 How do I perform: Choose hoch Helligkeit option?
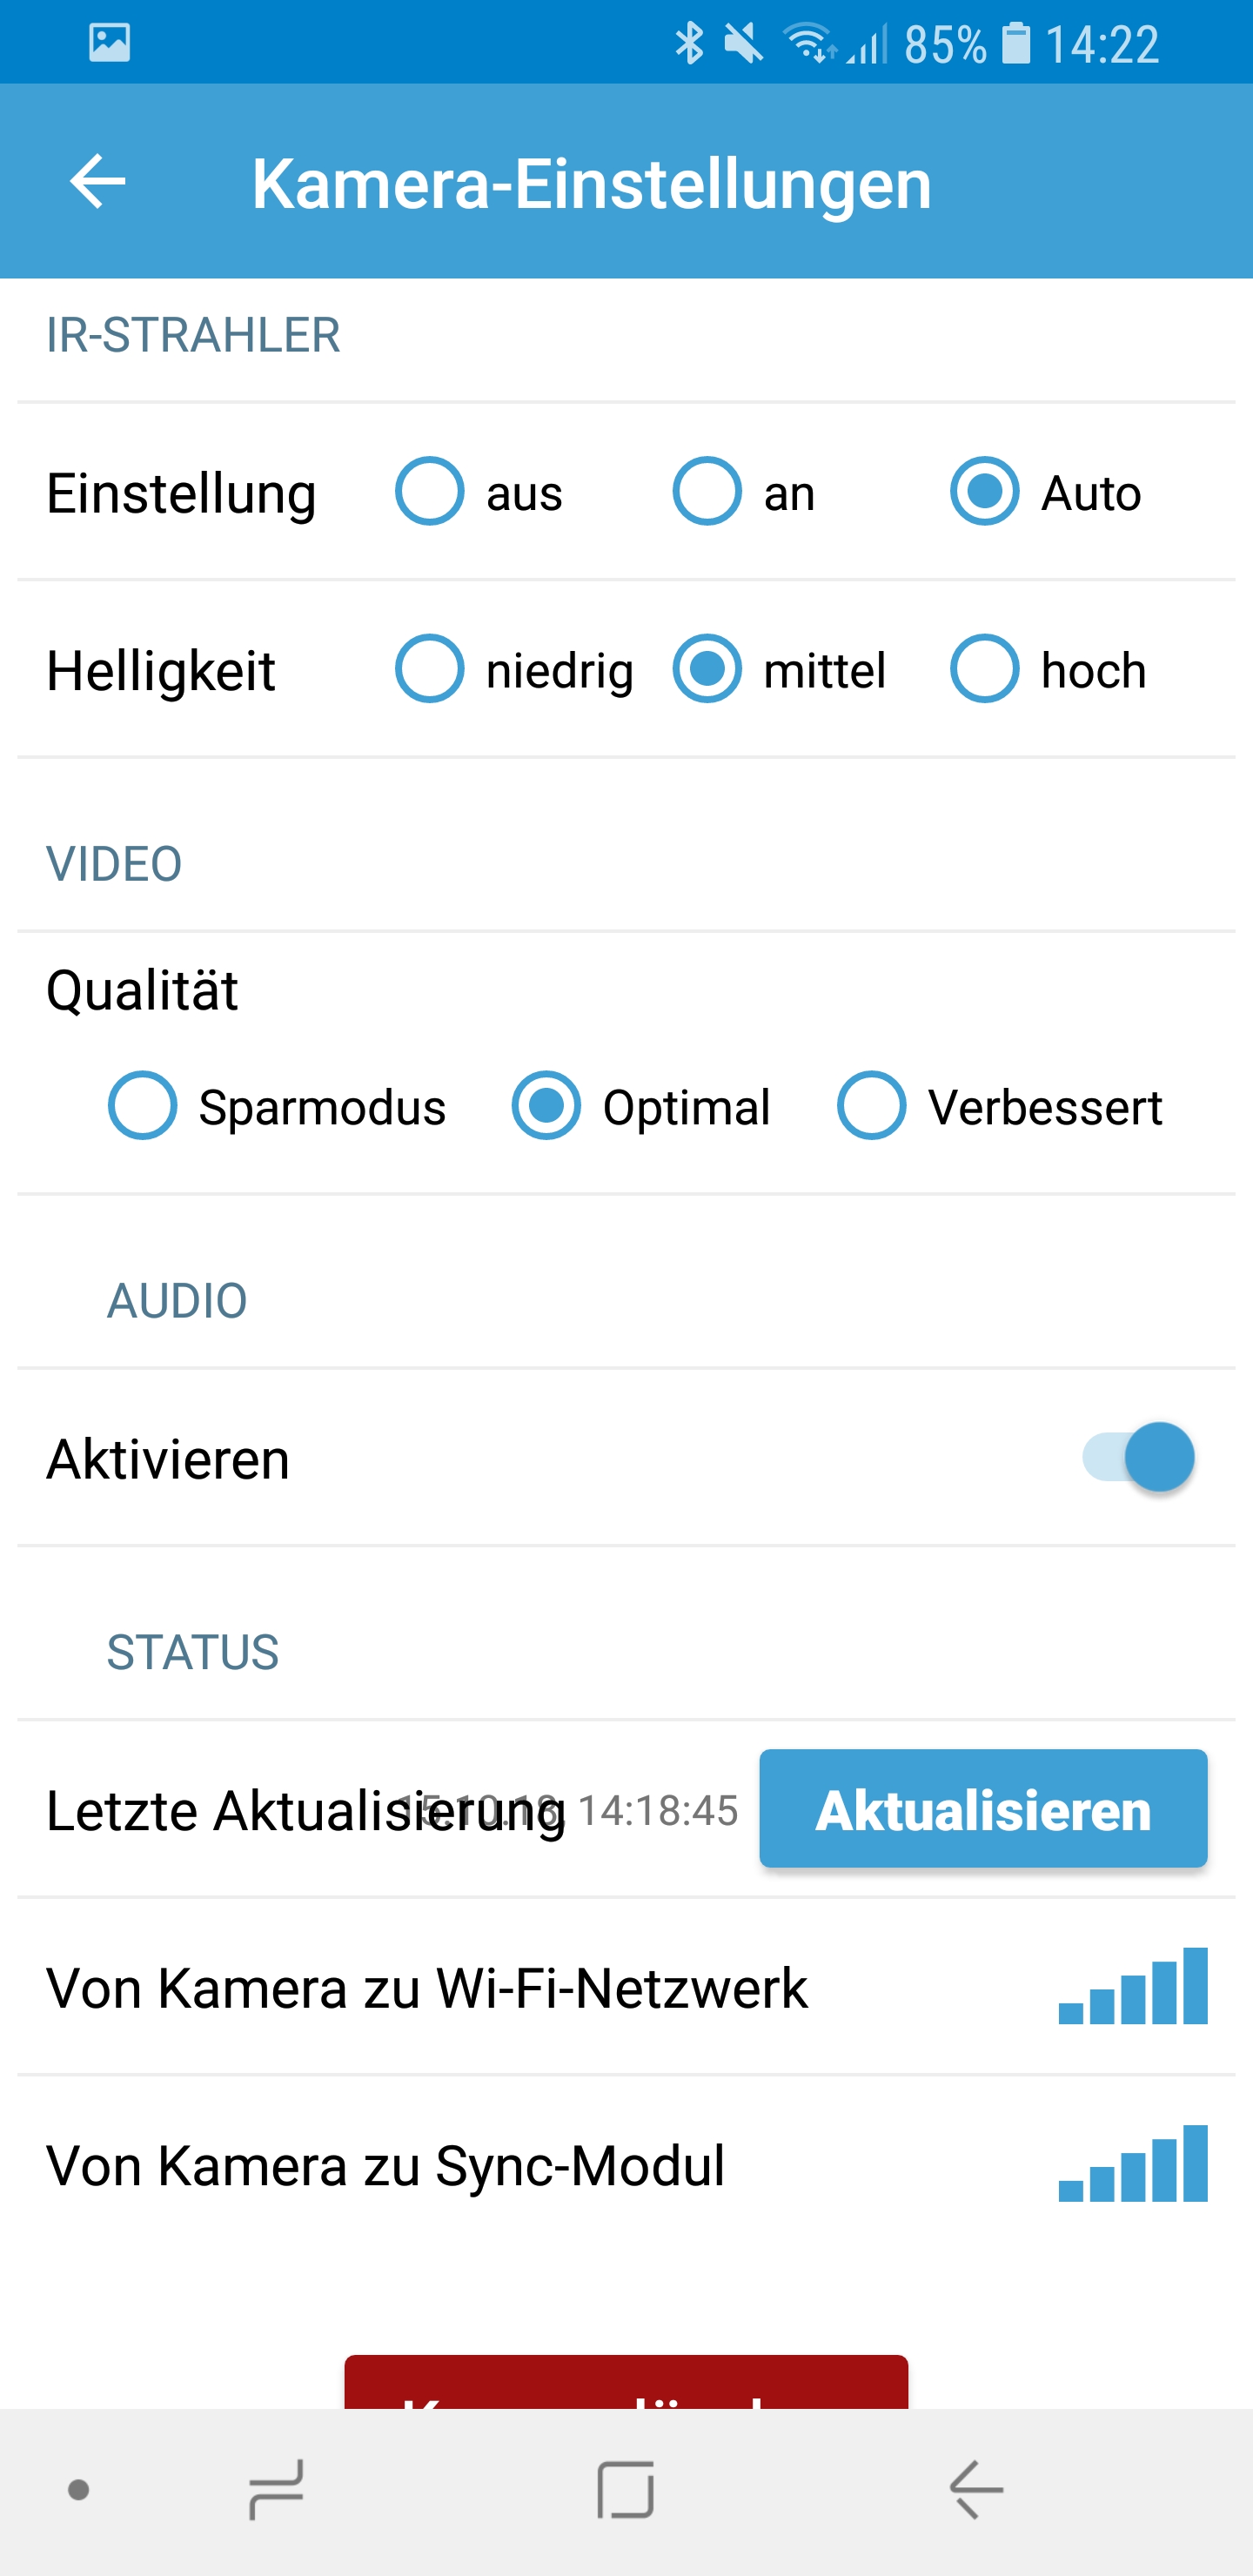coord(985,669)
